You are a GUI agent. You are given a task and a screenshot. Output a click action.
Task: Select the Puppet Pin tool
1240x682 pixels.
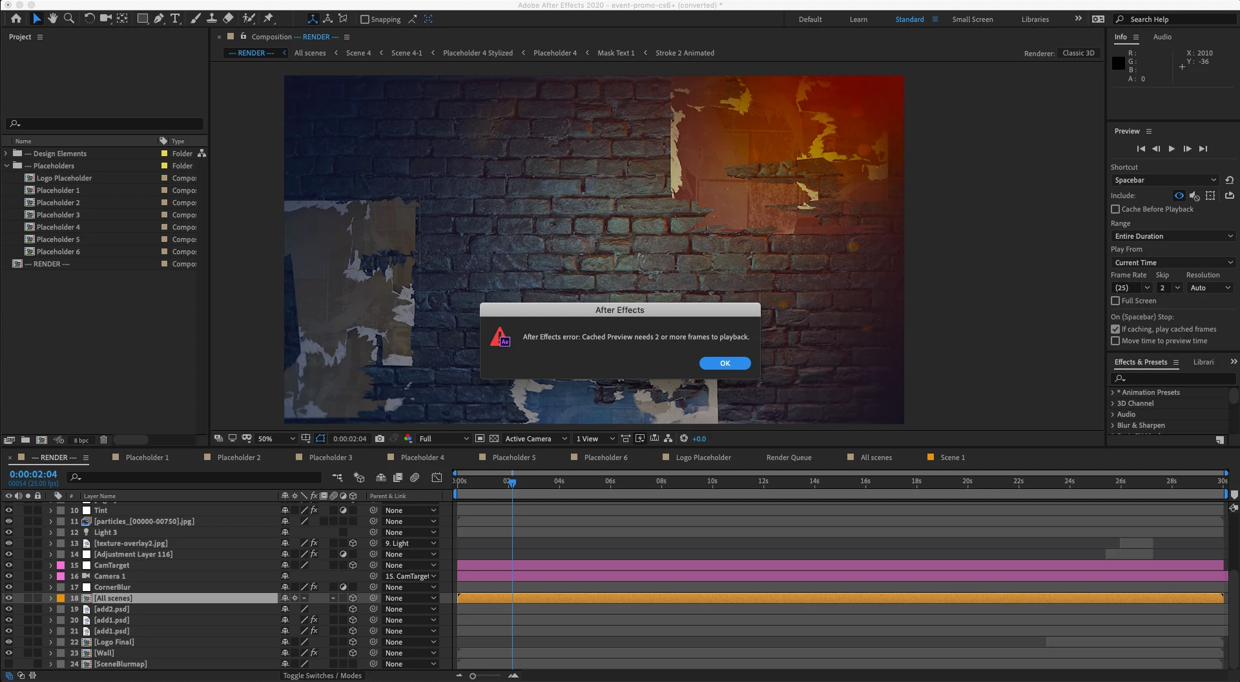tap(269, 19)
